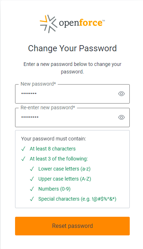Show the New password field contents

coord(121,94)
